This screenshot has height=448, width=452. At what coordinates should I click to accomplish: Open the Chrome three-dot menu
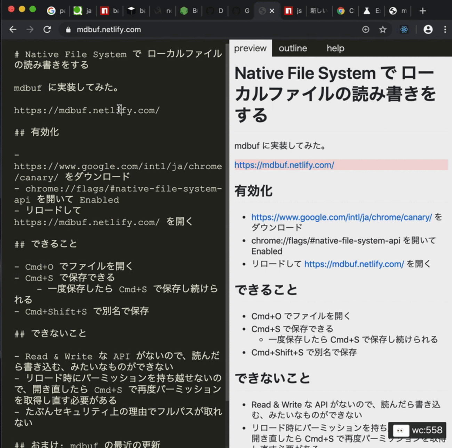[445, 30]
